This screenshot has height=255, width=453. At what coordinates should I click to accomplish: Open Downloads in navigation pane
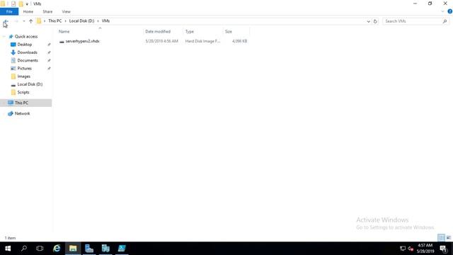click(27, 52)
